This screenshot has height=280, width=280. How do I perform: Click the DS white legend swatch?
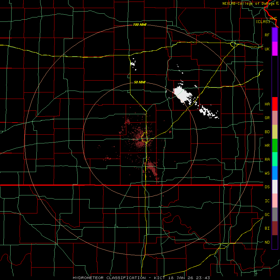coord(275,187)
